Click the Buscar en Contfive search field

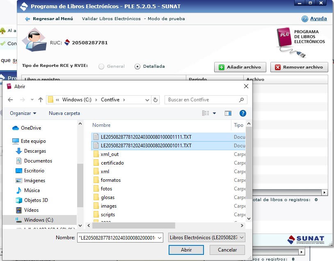[201, 100]
